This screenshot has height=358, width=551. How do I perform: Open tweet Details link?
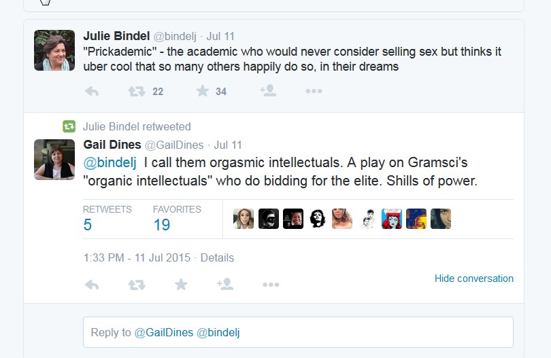pyautogui.click(x=217, y=257)
